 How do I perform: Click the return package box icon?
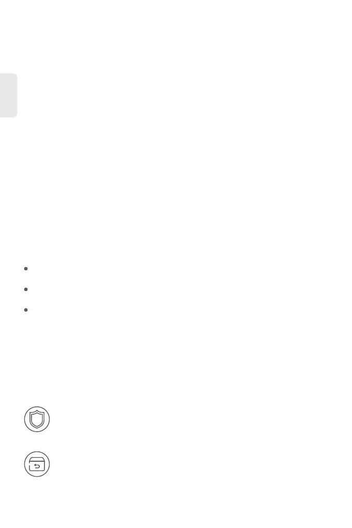click(x=37, y=464)
